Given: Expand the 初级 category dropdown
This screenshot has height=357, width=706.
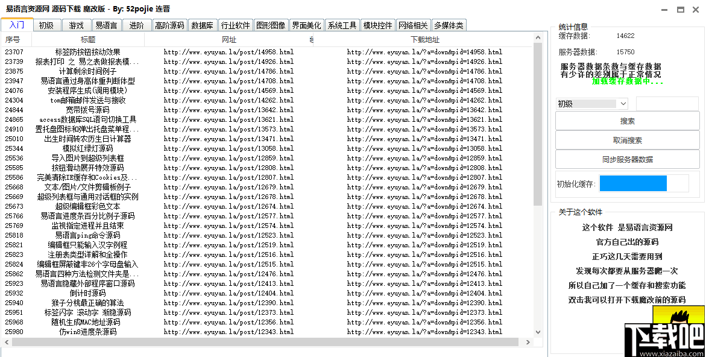Looking at the screenshot, I should (623, 104).
